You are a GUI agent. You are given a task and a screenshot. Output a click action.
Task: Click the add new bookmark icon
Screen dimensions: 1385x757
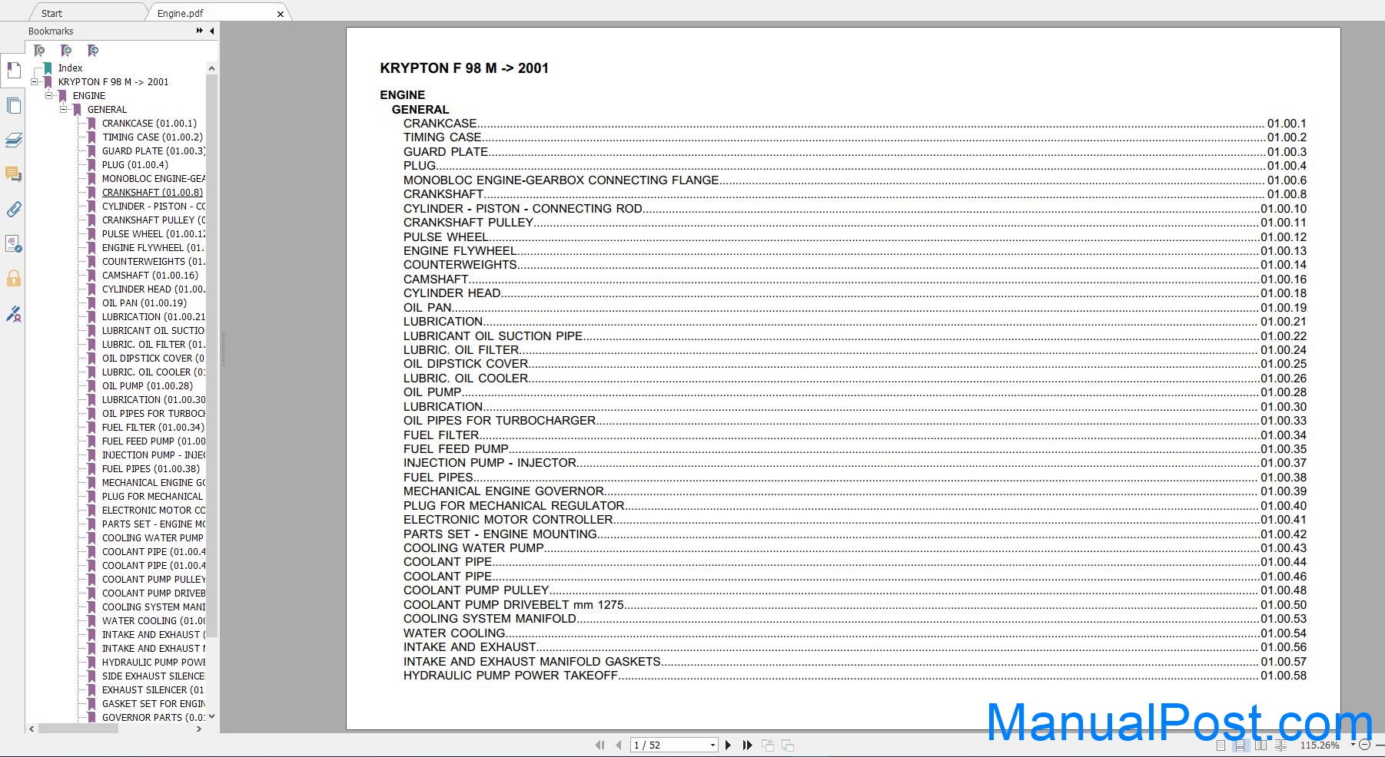(66, 51)
